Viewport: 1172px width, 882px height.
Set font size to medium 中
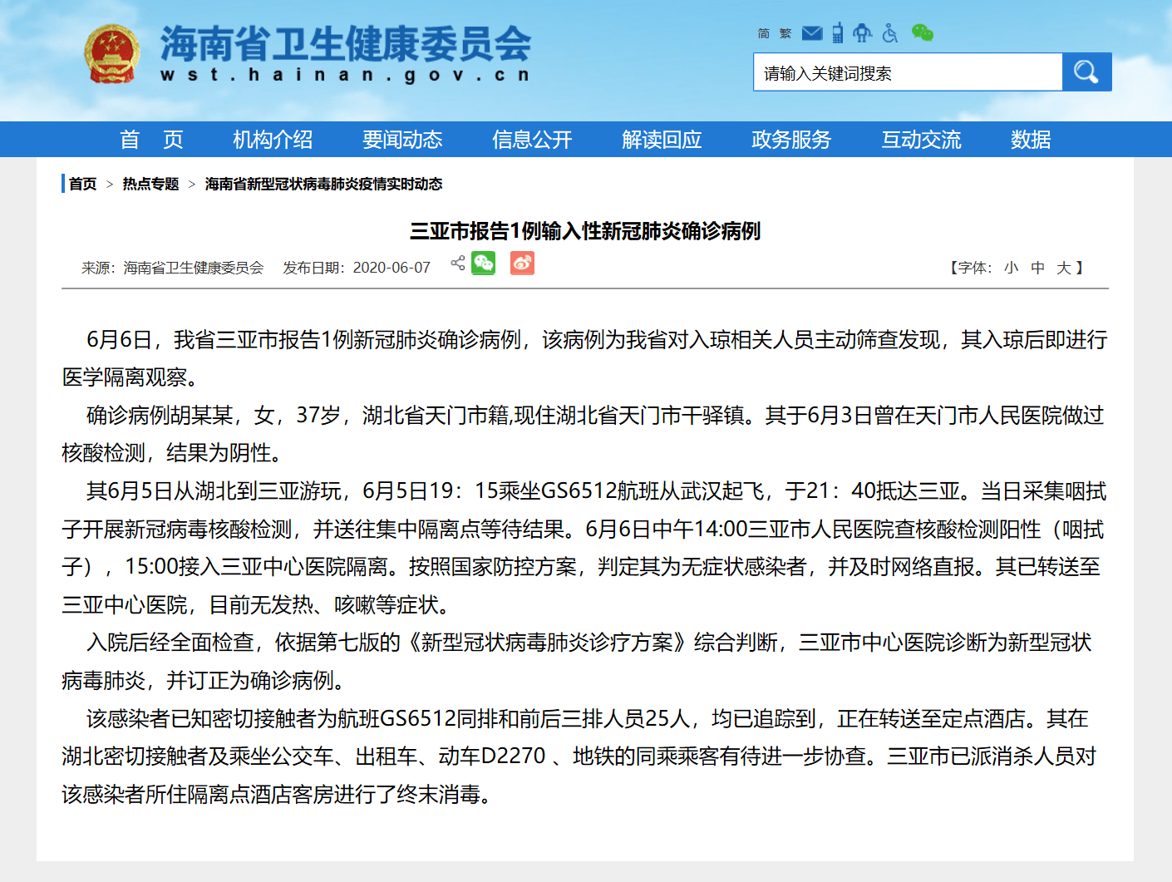[1037, 268]
